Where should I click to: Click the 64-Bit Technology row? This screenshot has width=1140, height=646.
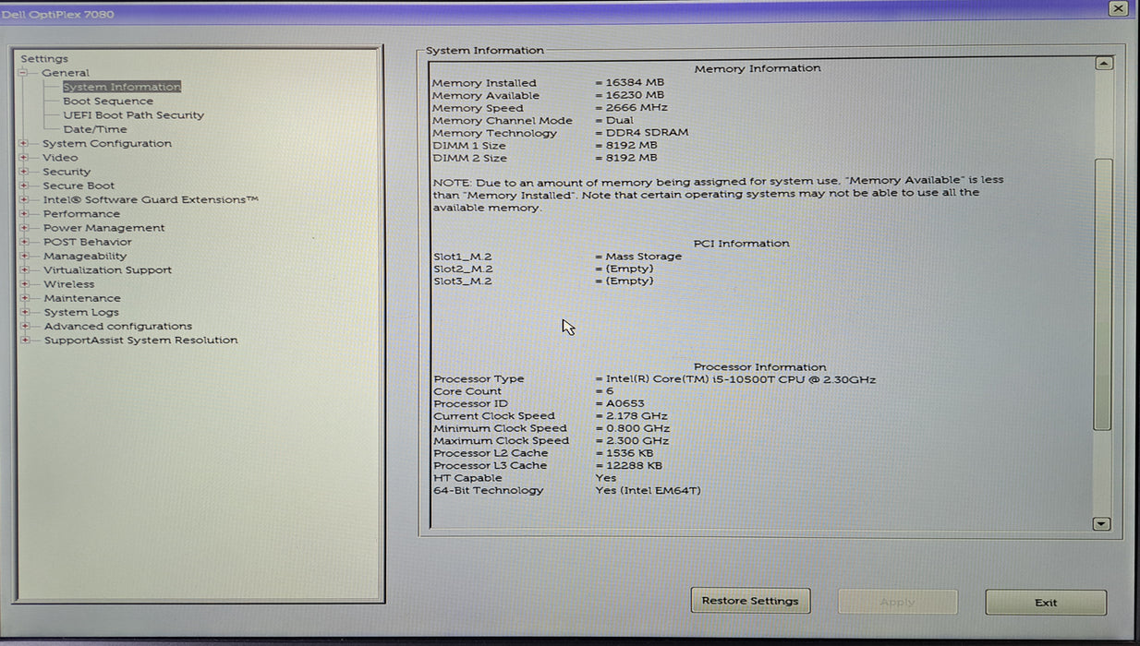click(567, 490)
